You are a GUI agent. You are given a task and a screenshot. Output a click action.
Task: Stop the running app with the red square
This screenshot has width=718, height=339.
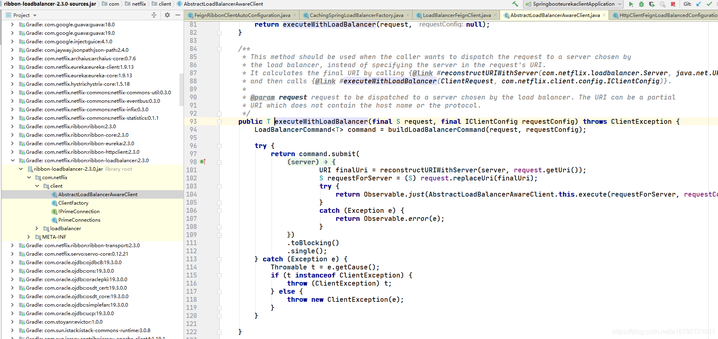[673, 4]
